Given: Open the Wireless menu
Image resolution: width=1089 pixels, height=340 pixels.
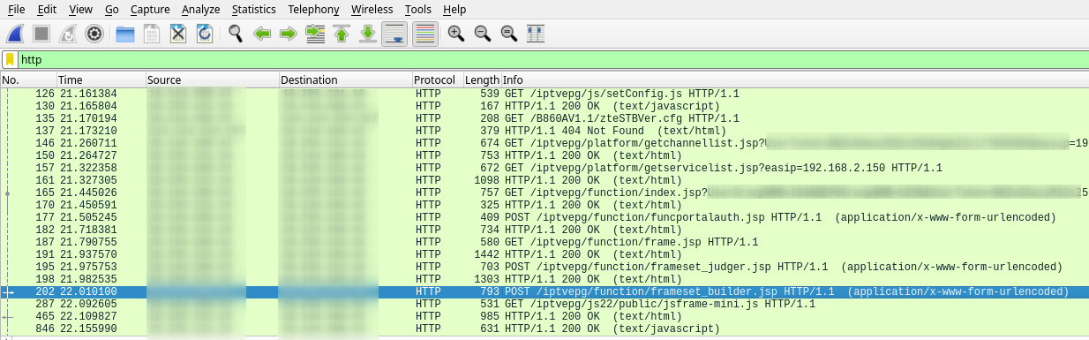Looking at the screenshot, I should 372,9.
